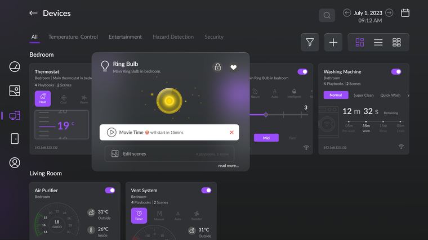Select Quick Wash mode
This screenshot has height=240, width=428.
tap(390, 95)
